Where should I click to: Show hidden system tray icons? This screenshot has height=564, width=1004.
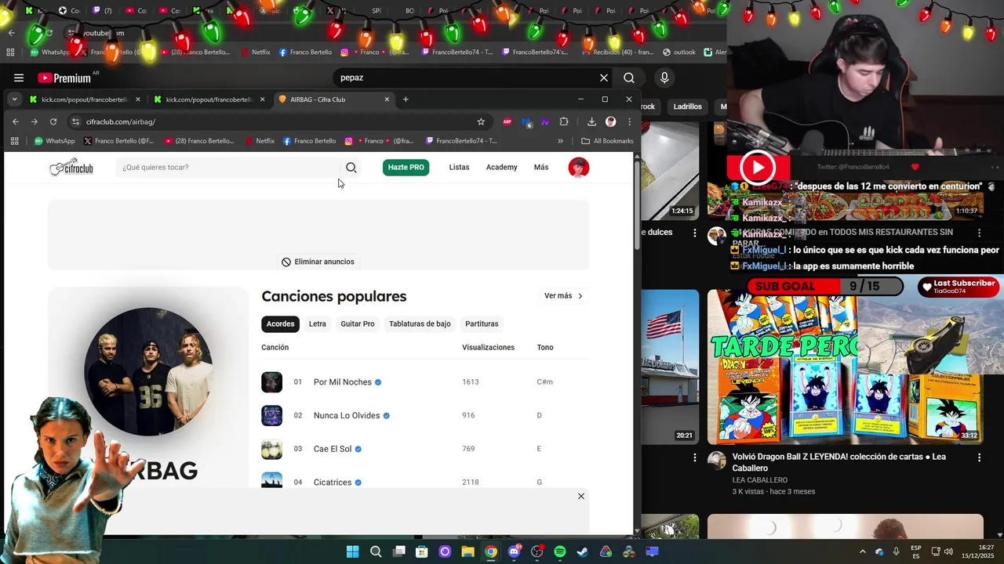[862, 551]
